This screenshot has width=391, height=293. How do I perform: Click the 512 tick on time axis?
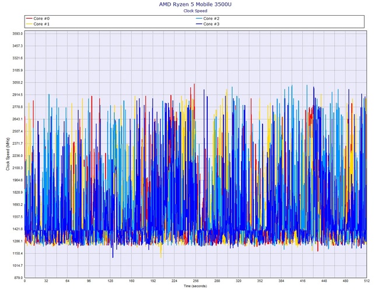point(366,281)
